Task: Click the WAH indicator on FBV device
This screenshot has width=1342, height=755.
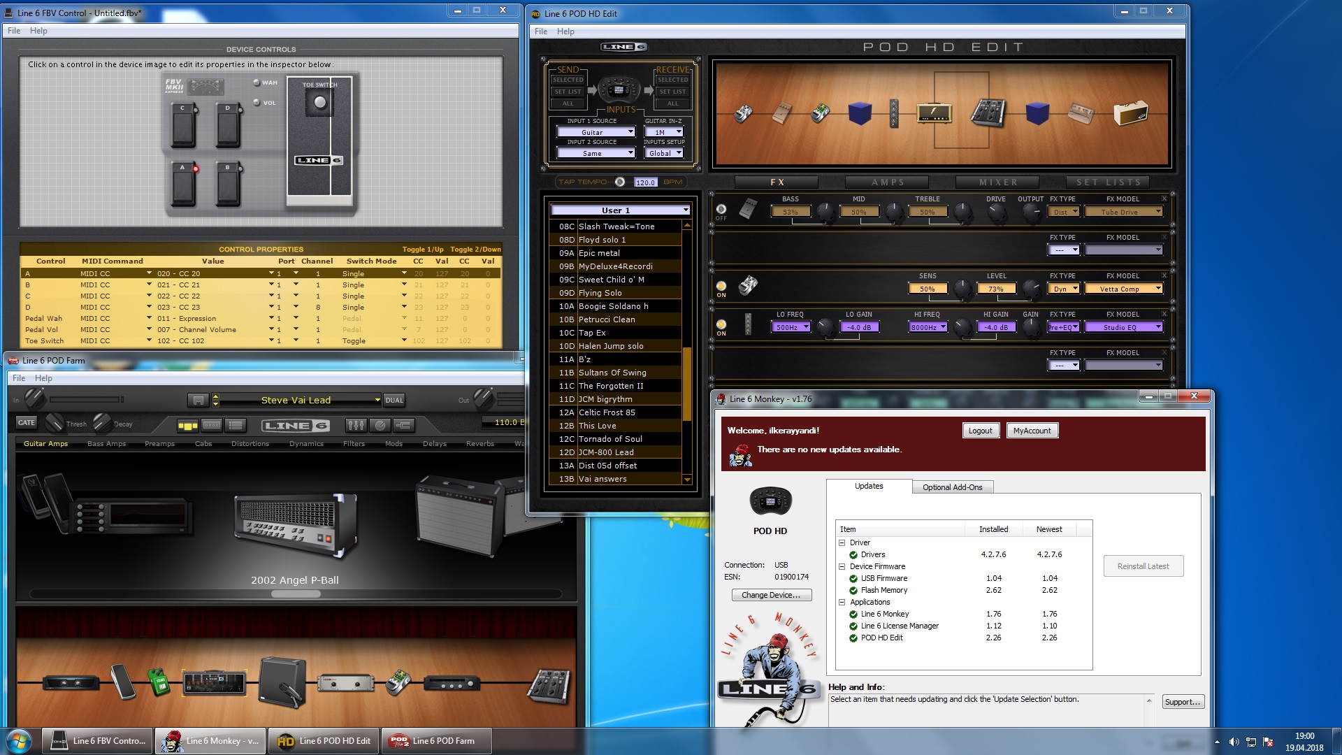Action: [x=257, y=82]
